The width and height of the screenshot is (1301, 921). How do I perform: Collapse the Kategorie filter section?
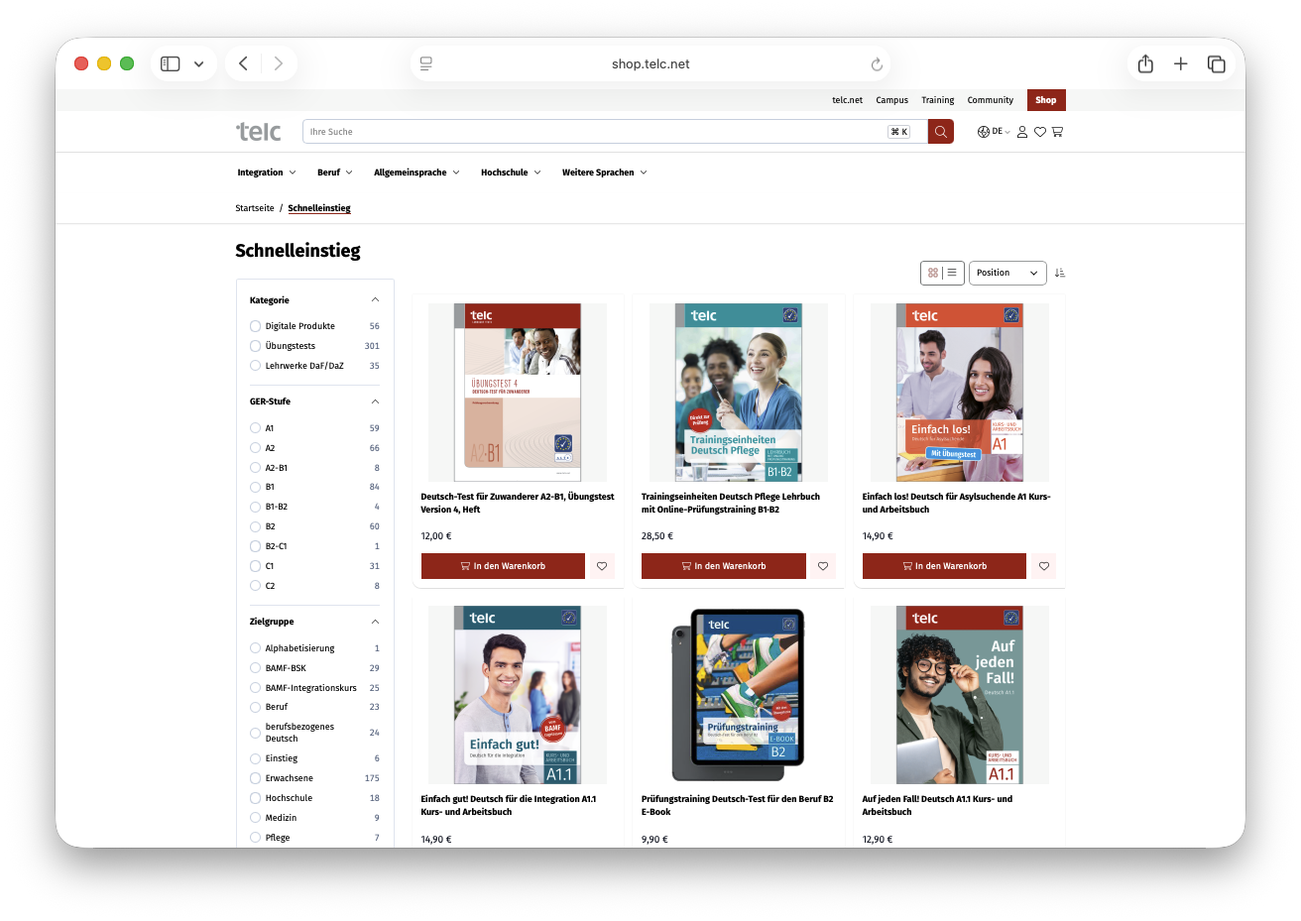tap(375, 300)
